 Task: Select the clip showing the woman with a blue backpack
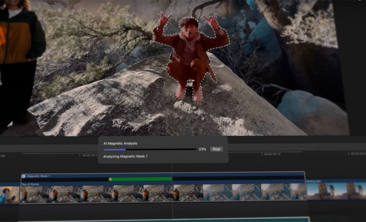pyautogui.click(x=9, y=193)
